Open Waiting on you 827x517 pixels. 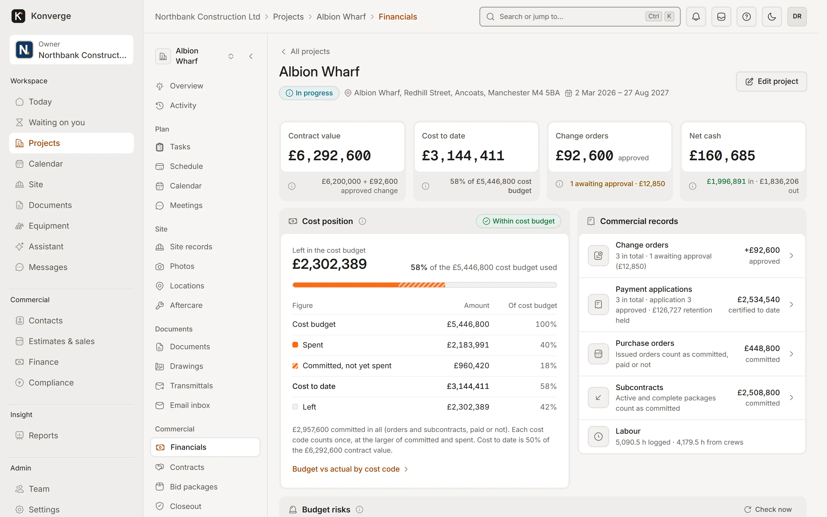(72, 122)
